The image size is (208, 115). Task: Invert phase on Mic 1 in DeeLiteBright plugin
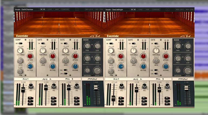[x=121, y=104]
